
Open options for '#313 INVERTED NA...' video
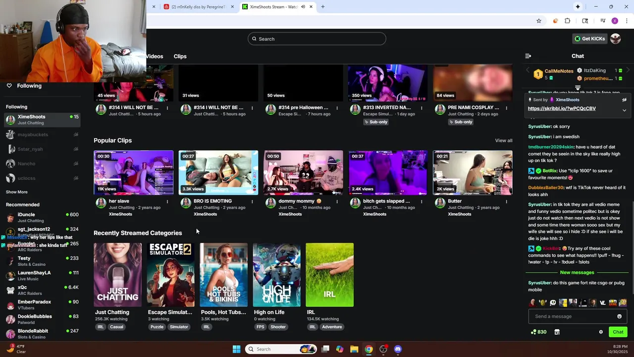click(x=422, y=108)
